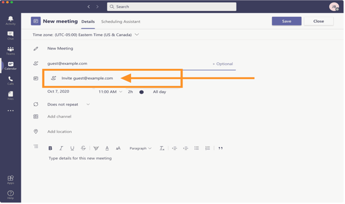Viewport: 345px width, 204px height.
Task: Click the Save button
Action: [286, 21]
